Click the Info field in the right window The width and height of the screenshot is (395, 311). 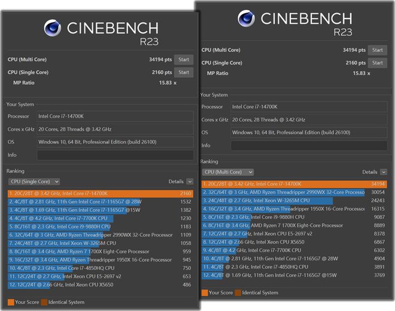[x=309, y=146]
